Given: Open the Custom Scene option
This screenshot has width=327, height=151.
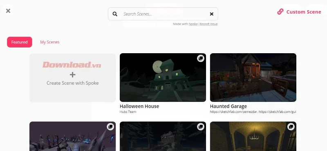Looking at the screenshot, I should coord(299,12).
